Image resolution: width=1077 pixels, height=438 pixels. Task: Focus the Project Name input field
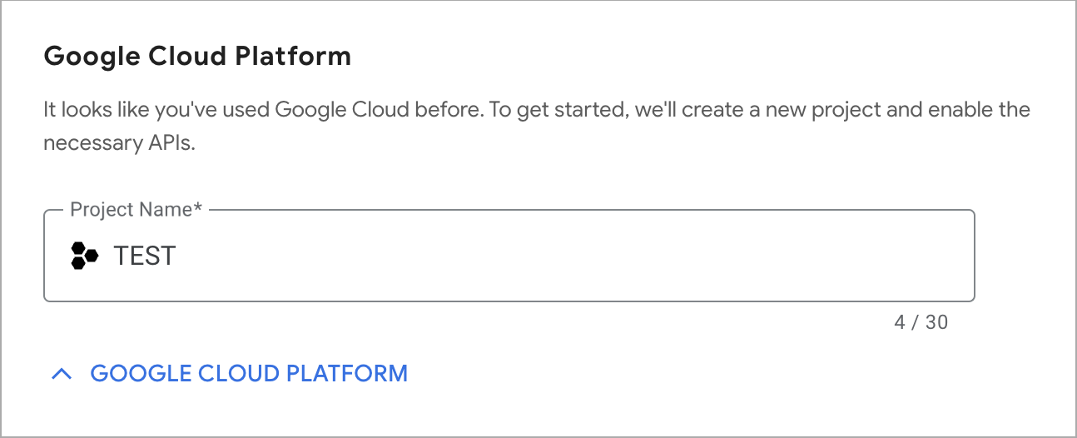509,256
